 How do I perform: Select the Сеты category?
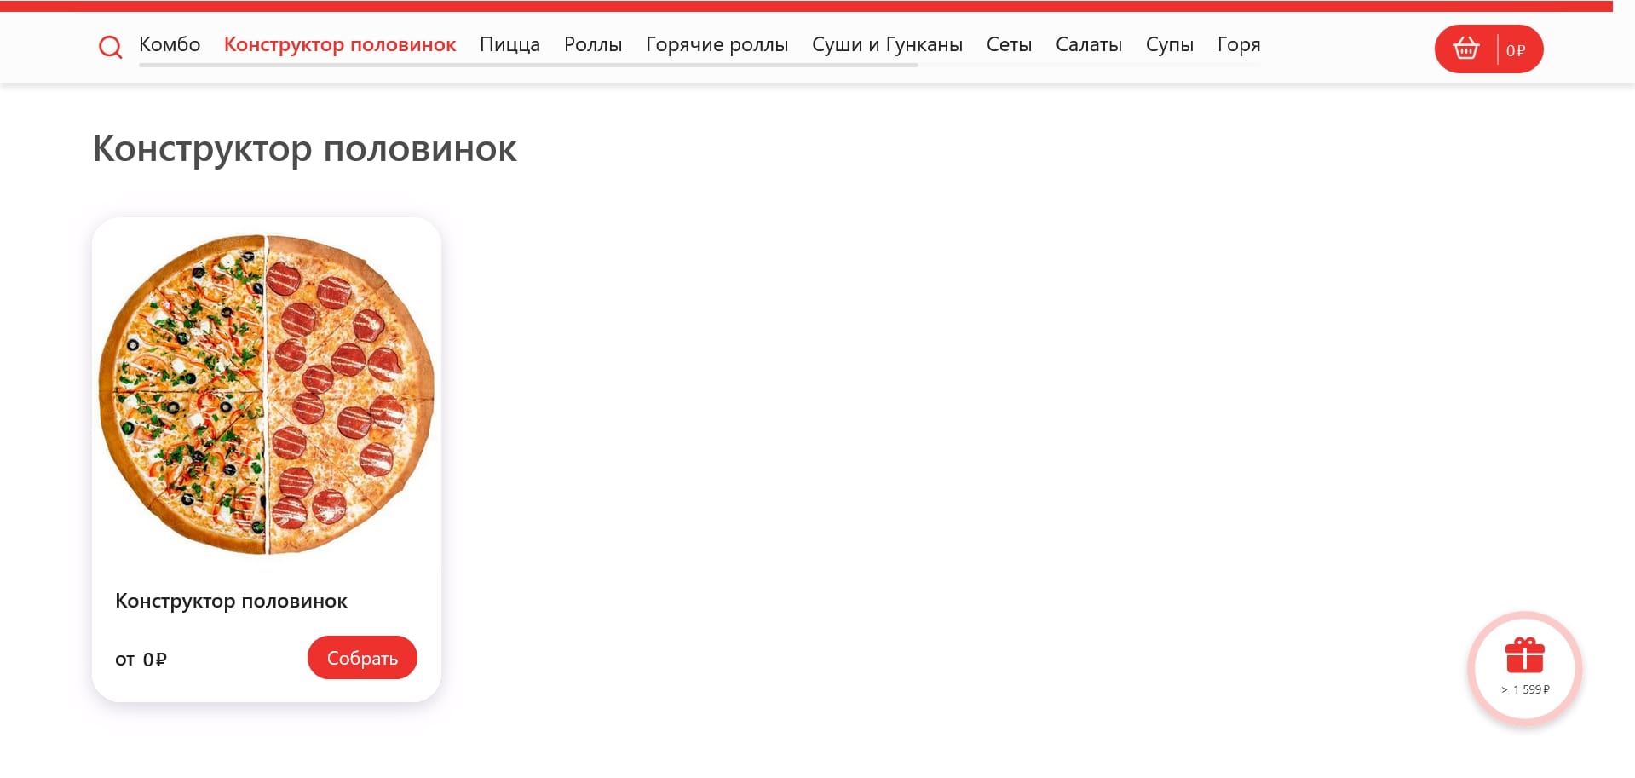tap(1009, 44)
